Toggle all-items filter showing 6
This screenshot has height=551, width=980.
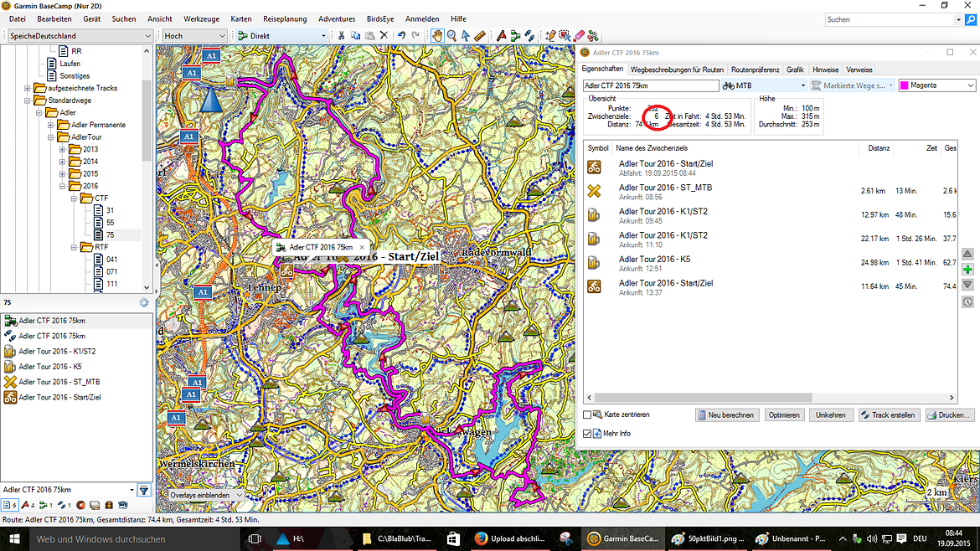tap(9, 505)
